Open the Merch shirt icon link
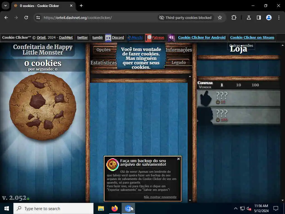This screenshot has width=285, height=214. click(129, 38)
